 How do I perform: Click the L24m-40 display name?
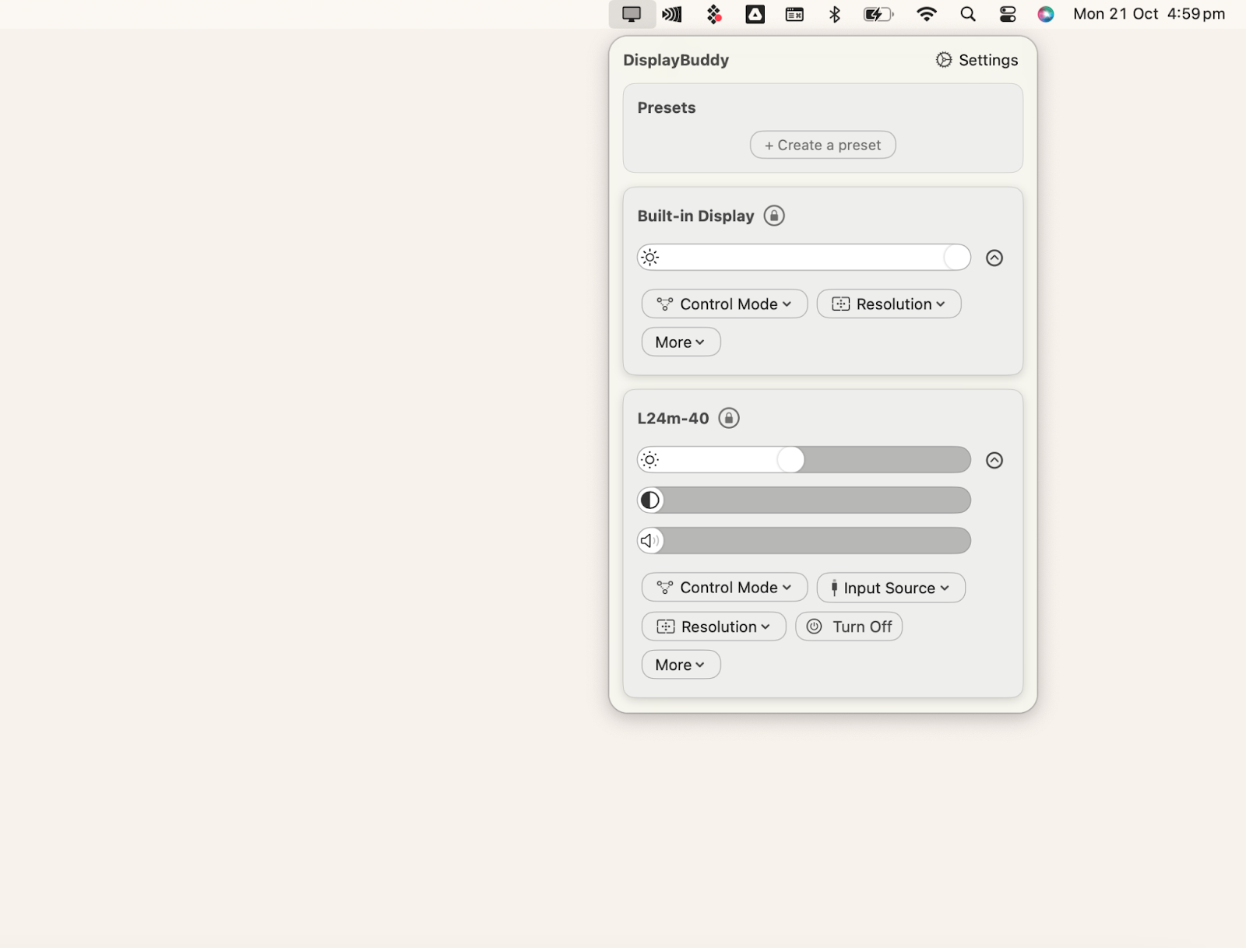point(673,418)
